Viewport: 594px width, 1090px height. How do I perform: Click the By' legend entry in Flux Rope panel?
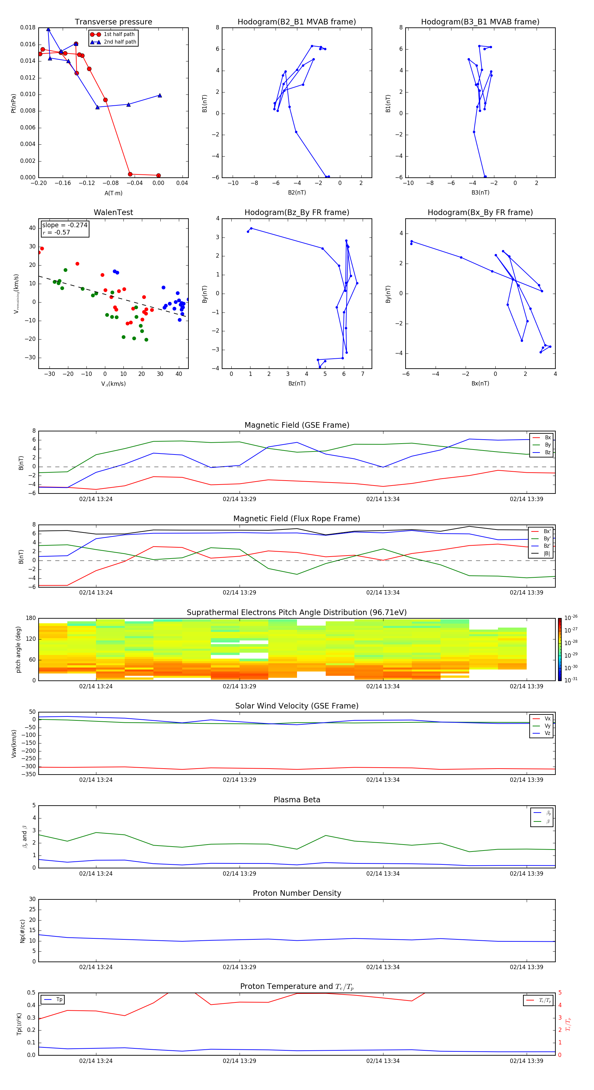(x=541, y=539)
